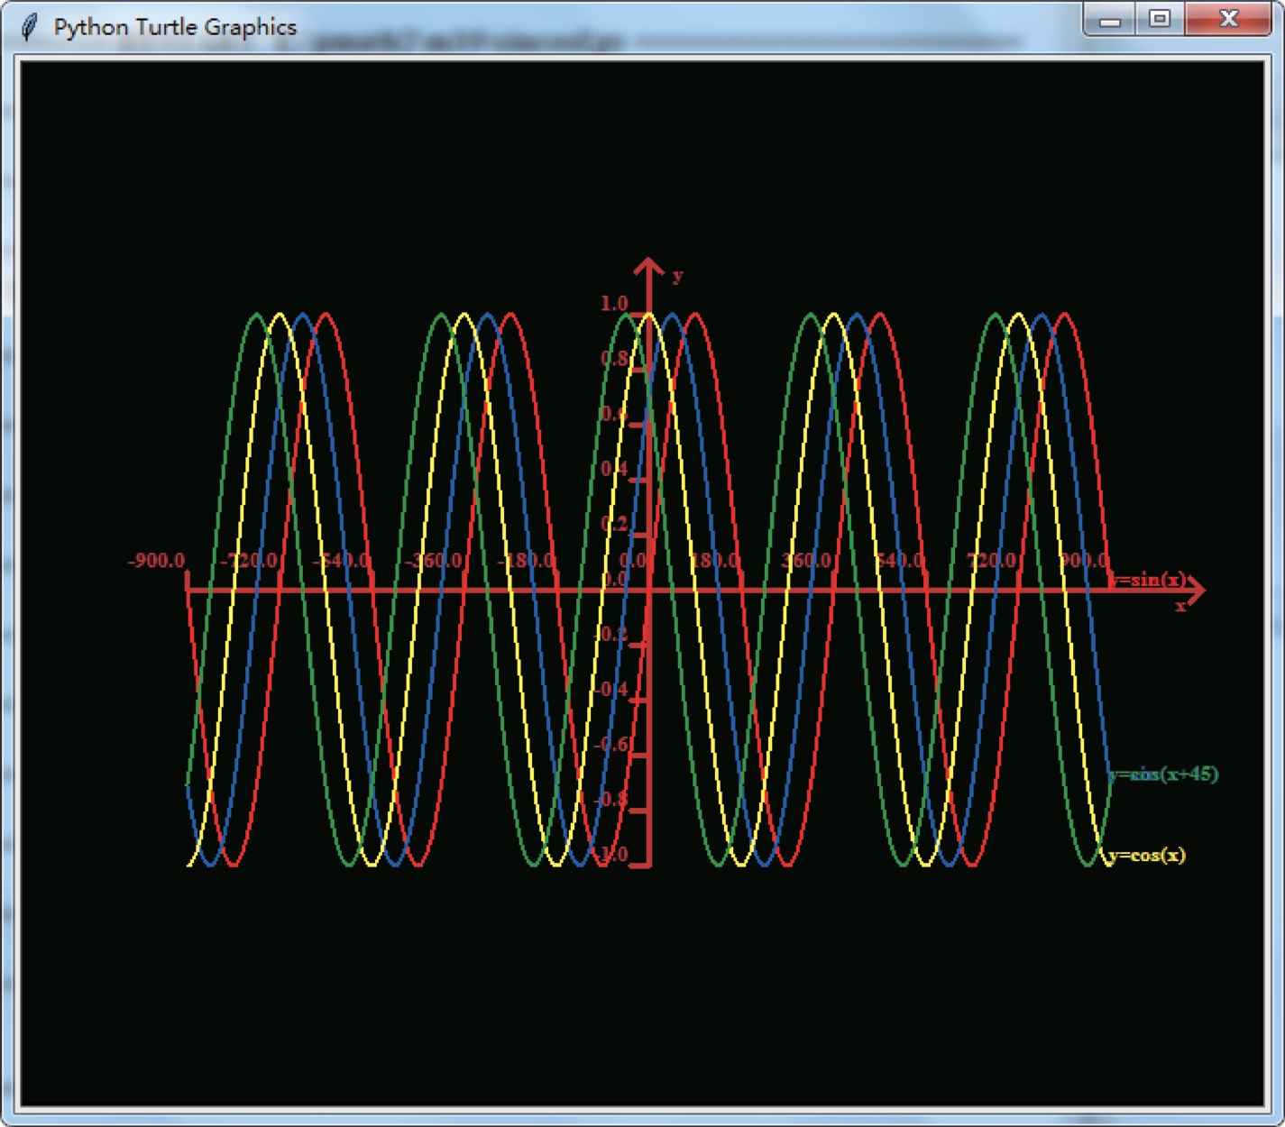Viewport: 1285px width, 1127px height.
Task: Click the -180.0 x-axis label
Action: click(x=527, y=561)
